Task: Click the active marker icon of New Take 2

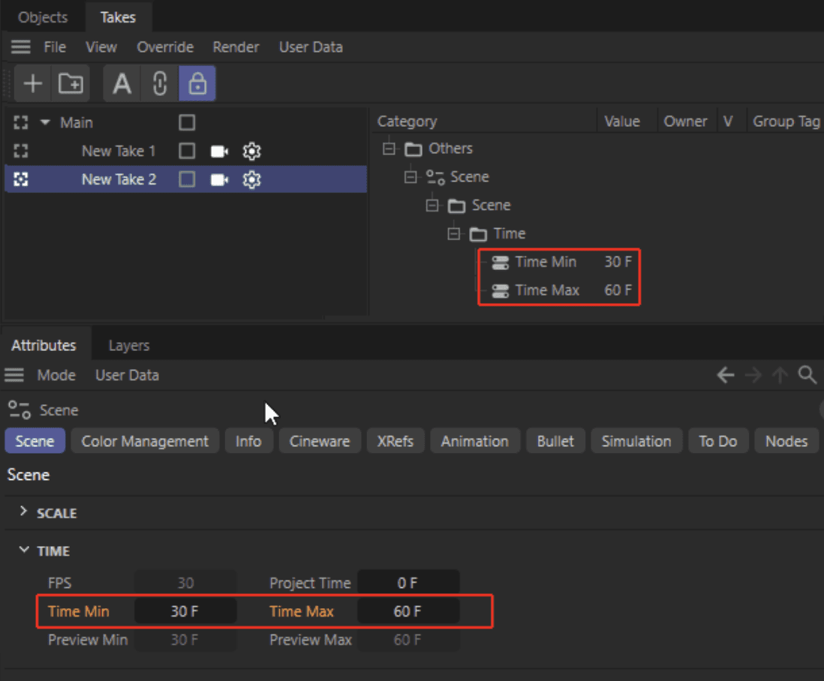Action: pos(20,179)
